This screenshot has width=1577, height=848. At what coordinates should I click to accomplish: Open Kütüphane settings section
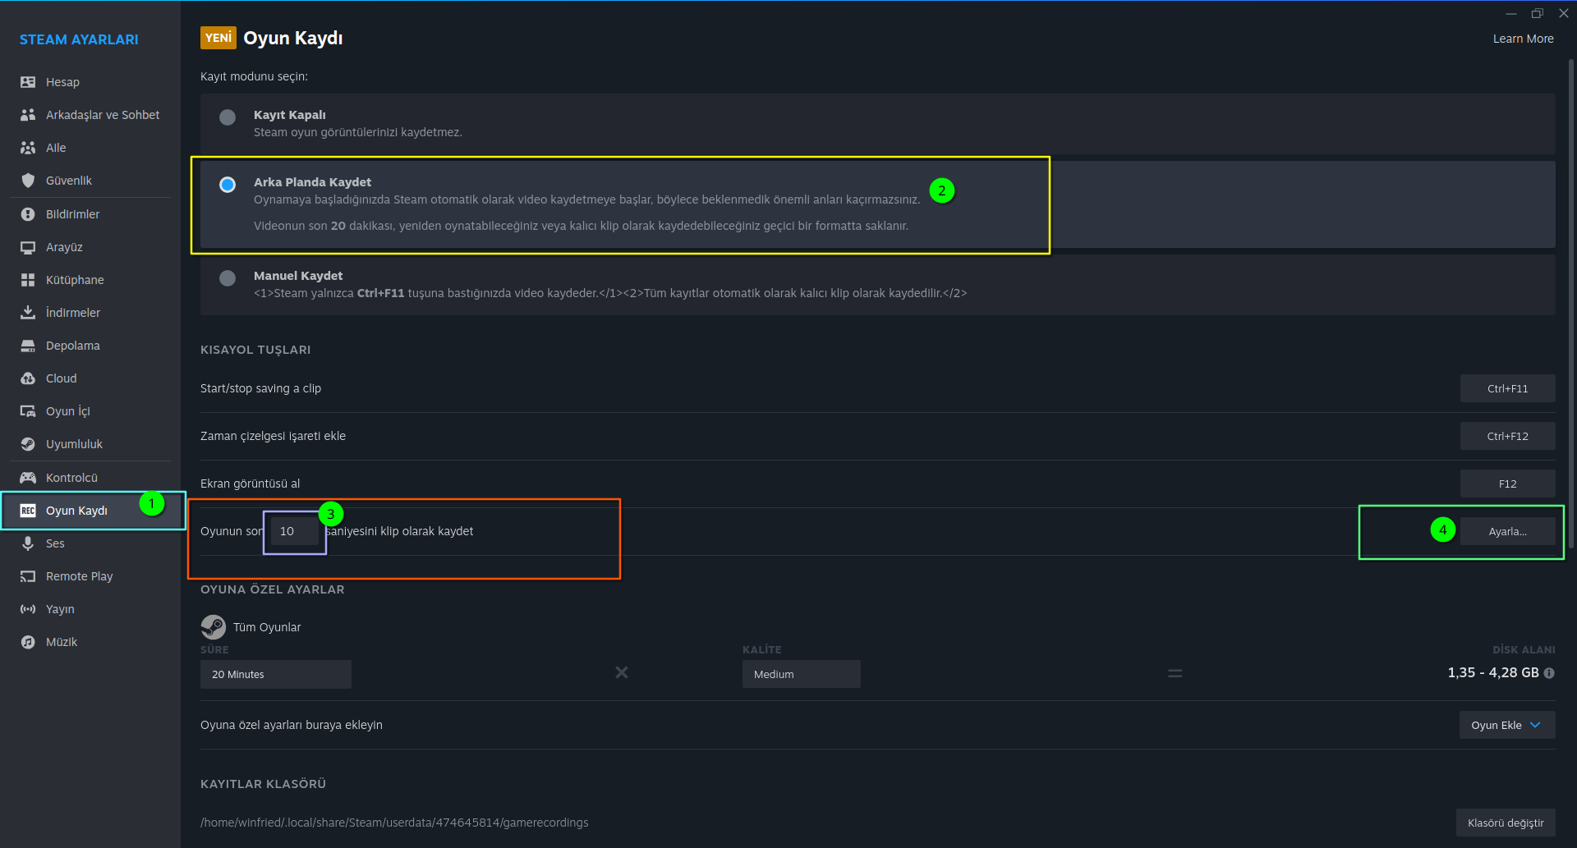(90, 280)
